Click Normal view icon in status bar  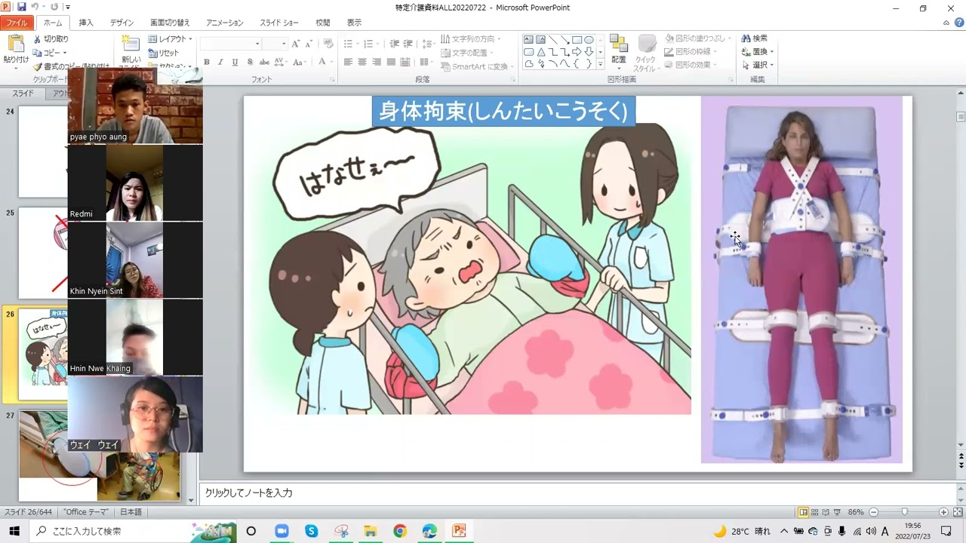pos(804,512)
